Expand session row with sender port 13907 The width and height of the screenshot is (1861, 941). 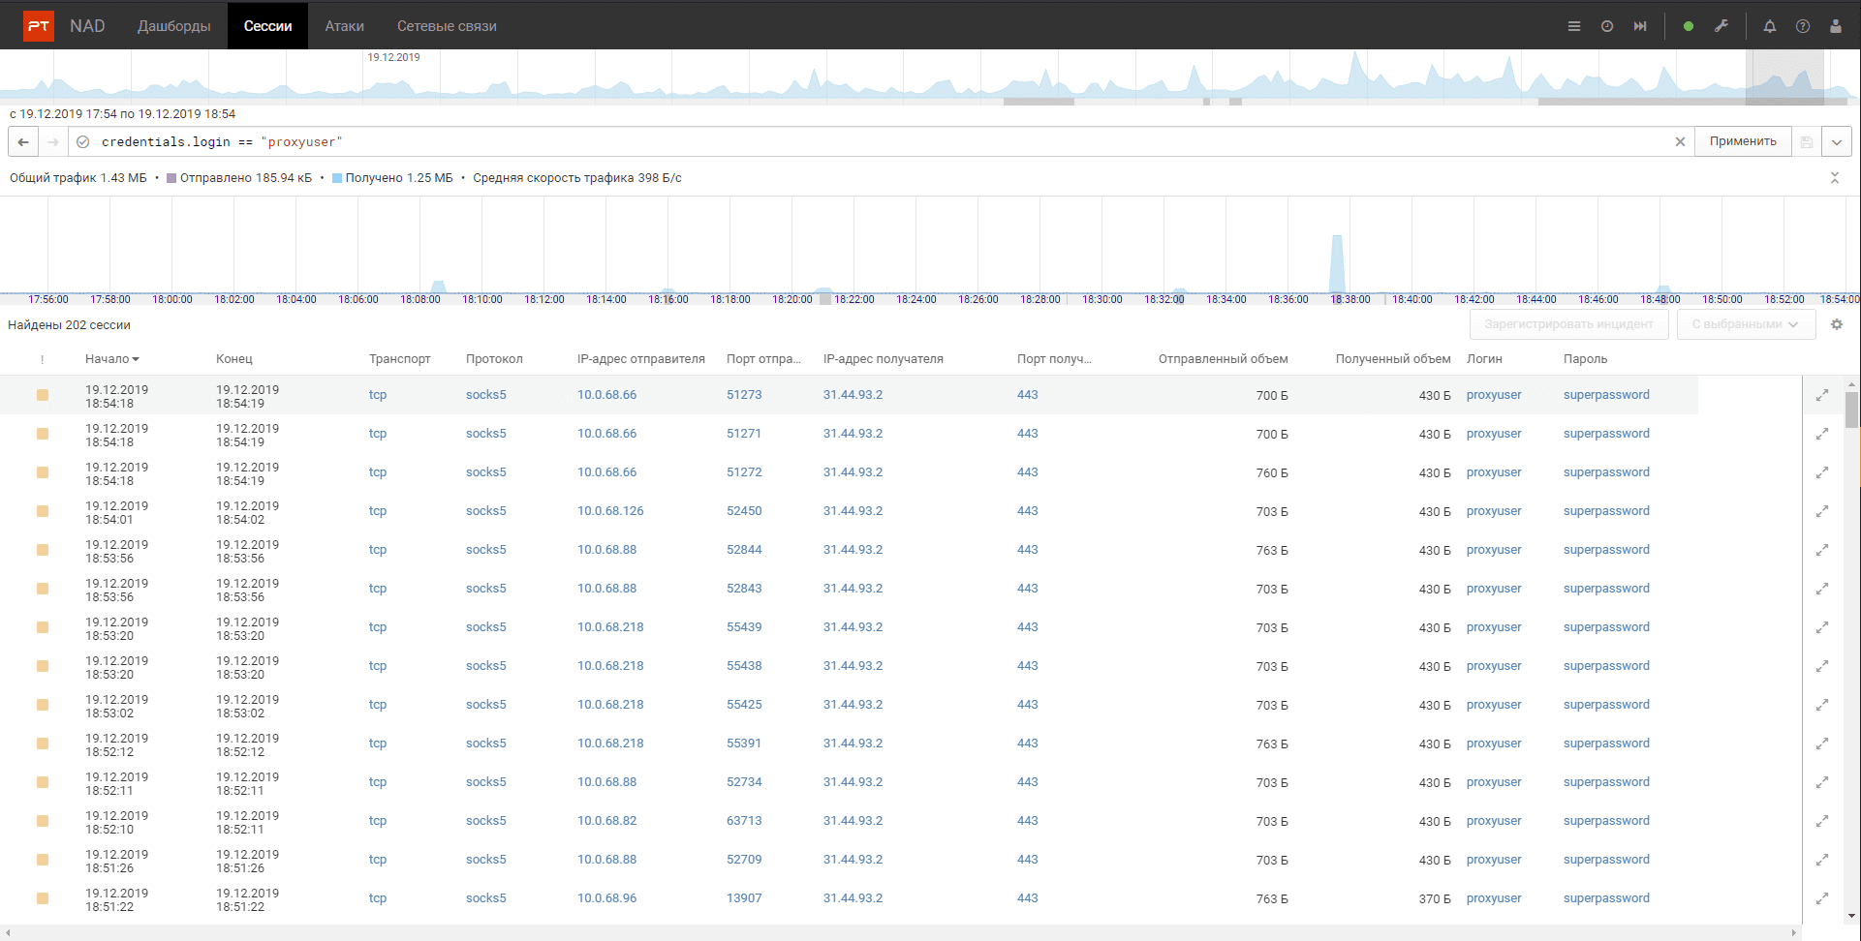(1822, 898)
